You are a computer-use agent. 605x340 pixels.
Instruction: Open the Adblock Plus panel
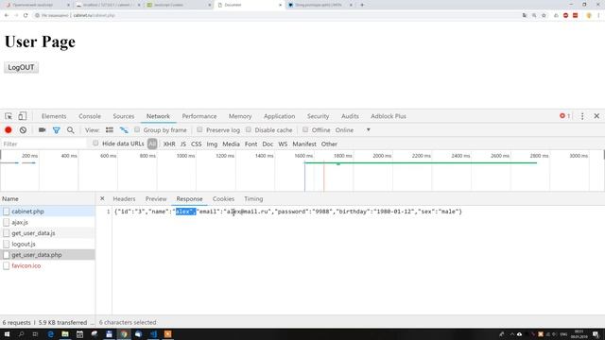coord(389,116)
